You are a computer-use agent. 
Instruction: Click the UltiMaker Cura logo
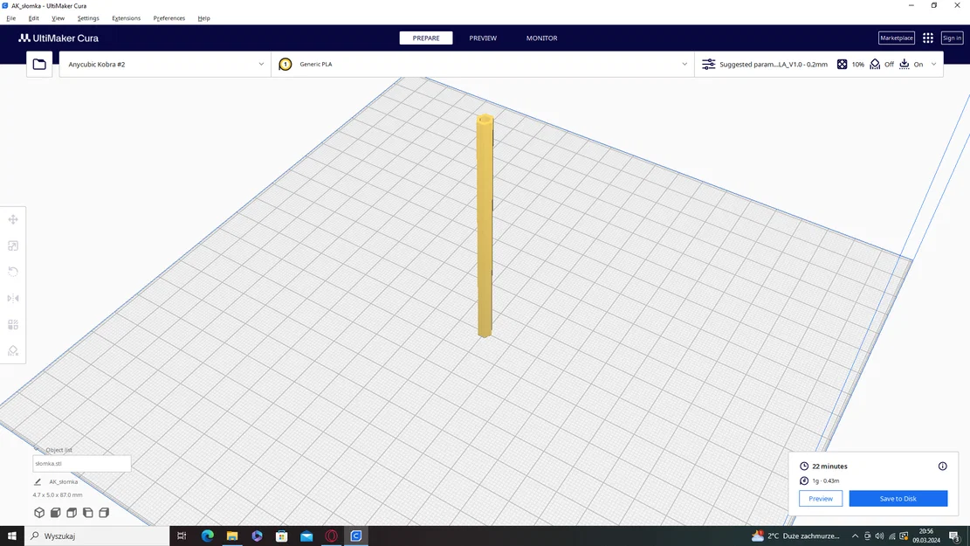(x=58, y=38)
